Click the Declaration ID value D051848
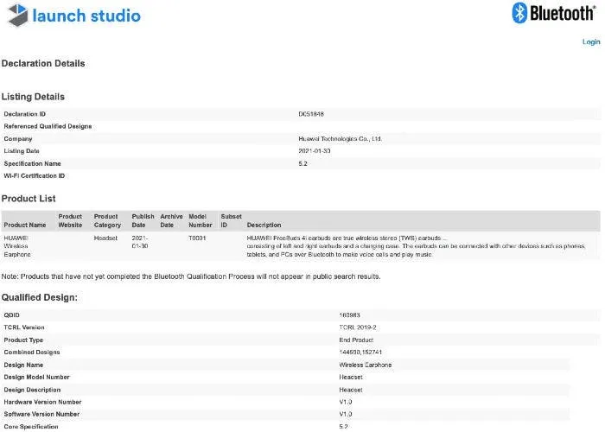This screenshot has height=432, width=605. [x=311, y=114]
